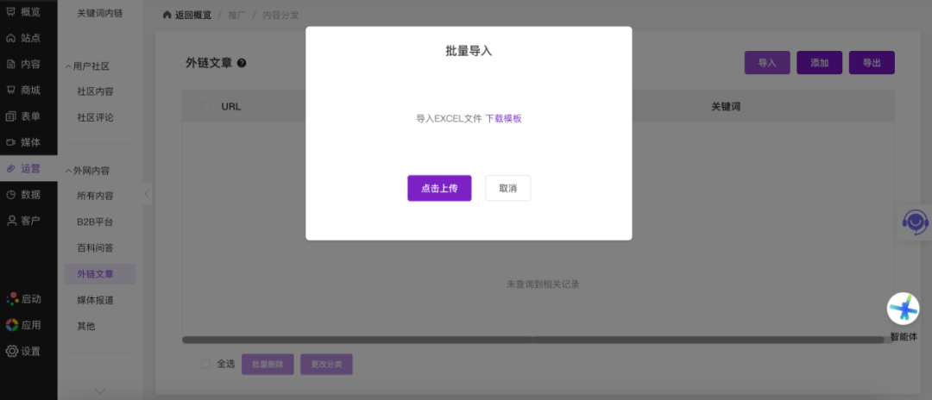Collapse the 用户社区 group
This screenshot has height=400, width=932.
[x=87, y=66]
